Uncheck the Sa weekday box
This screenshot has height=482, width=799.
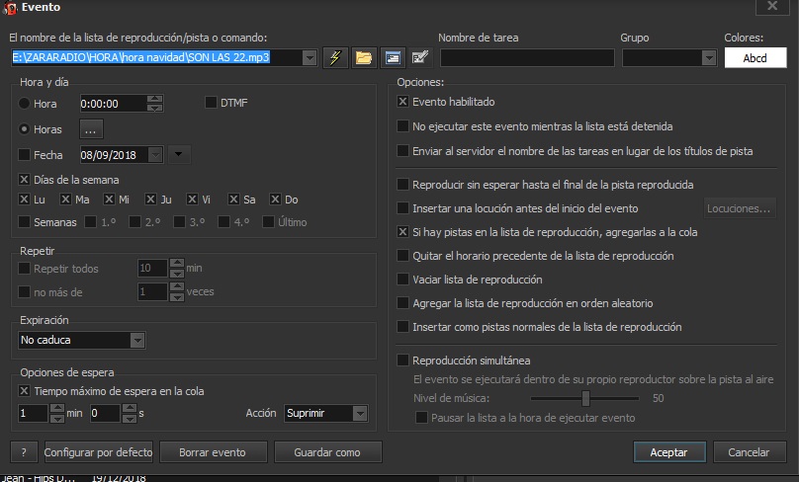pyautogui.click(x=233, y=199)
